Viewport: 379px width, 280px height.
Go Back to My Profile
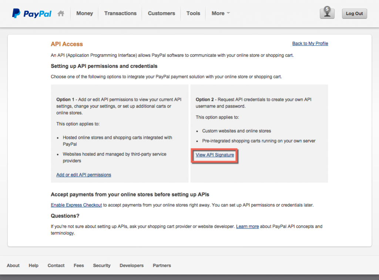310,44
